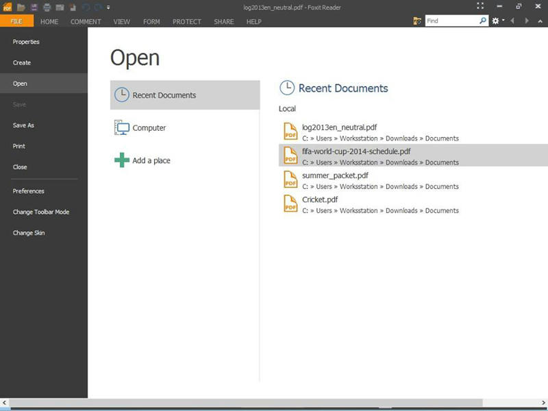Click the computer monitor icon
The width and height of the screenshot is (548, 411).
point(122,127)
